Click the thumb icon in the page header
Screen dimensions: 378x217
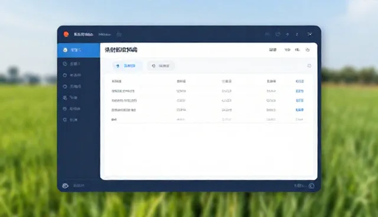pos(308,50)
